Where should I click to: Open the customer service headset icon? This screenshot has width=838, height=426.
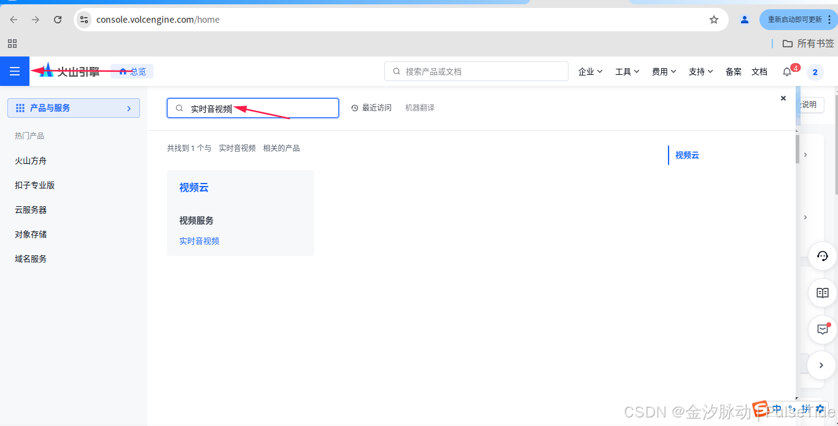coord(823,256)
